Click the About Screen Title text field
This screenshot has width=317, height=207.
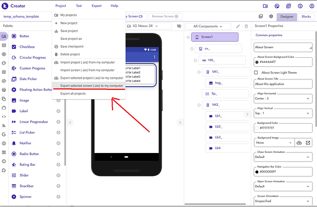282,85
